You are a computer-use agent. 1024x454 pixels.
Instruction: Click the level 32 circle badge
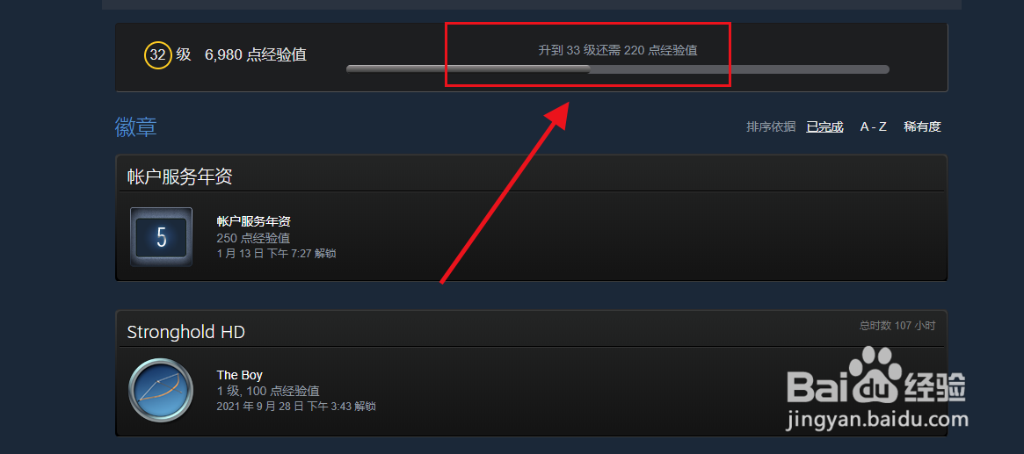click(158, 54)
